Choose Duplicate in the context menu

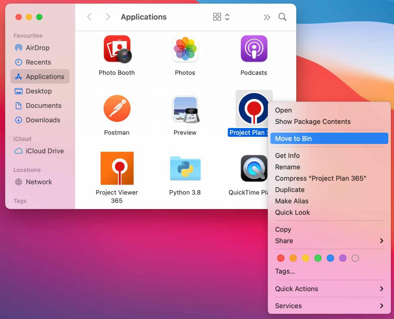(x=329, y=189)
